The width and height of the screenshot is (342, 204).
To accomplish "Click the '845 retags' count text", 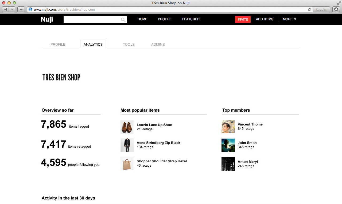I will [x=246, y=129].
